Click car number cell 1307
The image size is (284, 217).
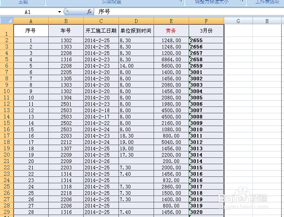pyautogui.click(x=66, y=148)
